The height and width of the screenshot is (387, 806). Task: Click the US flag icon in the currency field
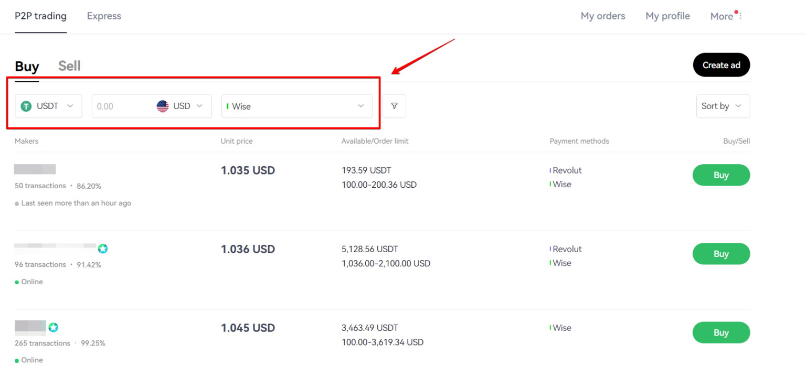click(x=163, y=106)
